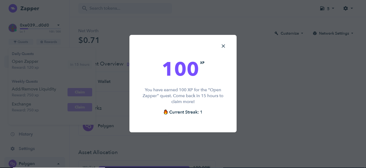
Task: Claim the Exchange quest reward
Action: [80, 107]
